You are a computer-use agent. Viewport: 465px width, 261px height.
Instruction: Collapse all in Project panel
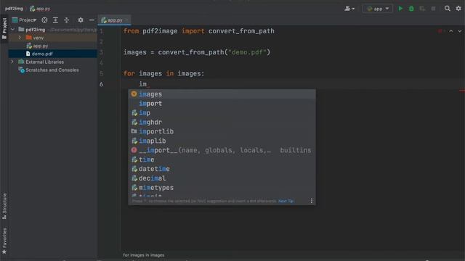(x=66, y=20)
